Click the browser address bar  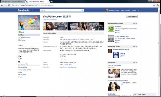click(82, 5)
